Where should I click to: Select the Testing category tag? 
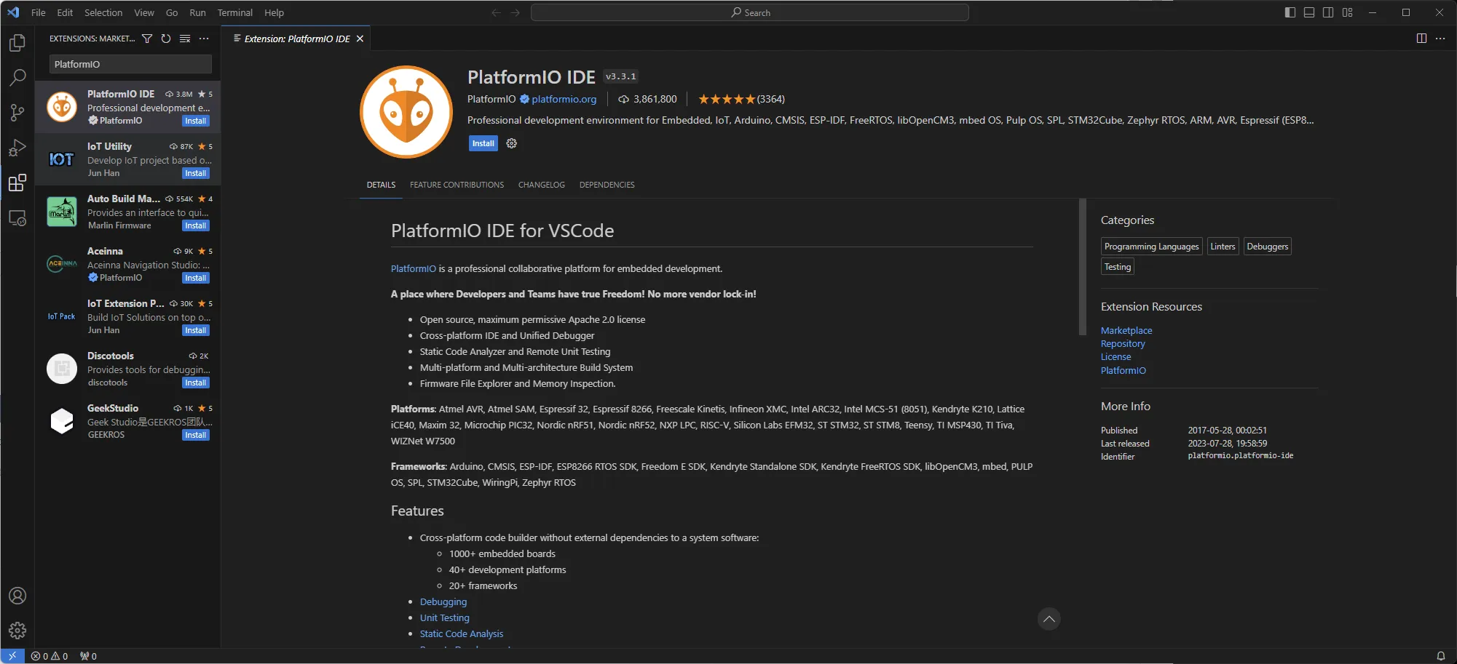1118,267
